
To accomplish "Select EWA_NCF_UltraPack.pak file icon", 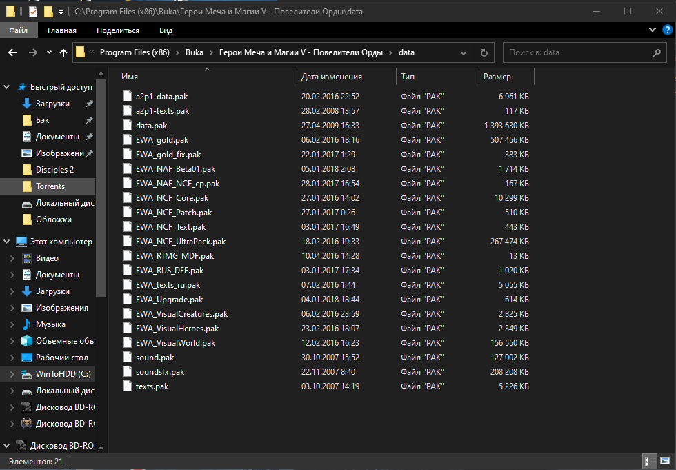I will pos(128,241).
